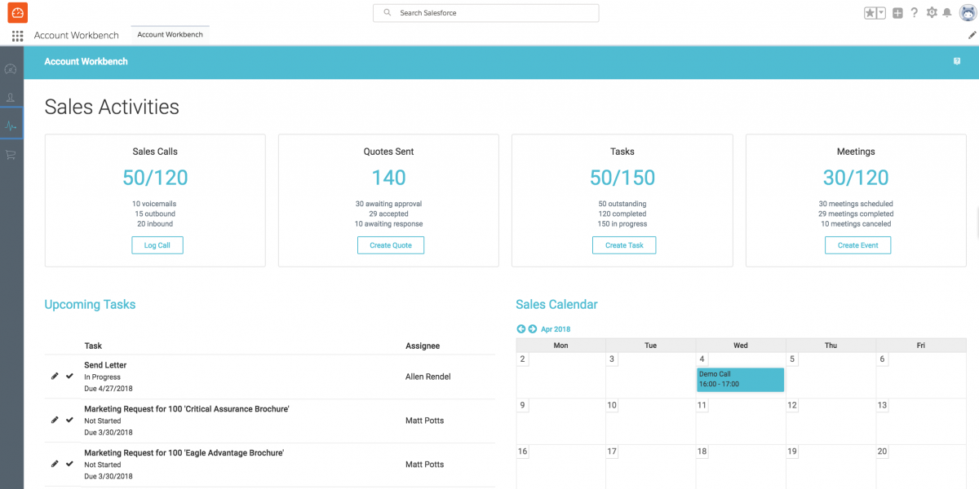979x489 pixels.
Task: Open the favorites list dropdown arrow
Action: tap(881, 13)
